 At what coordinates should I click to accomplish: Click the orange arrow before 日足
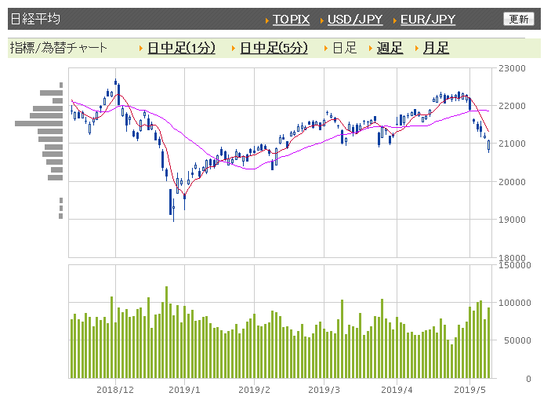click(x=326, y=48)
